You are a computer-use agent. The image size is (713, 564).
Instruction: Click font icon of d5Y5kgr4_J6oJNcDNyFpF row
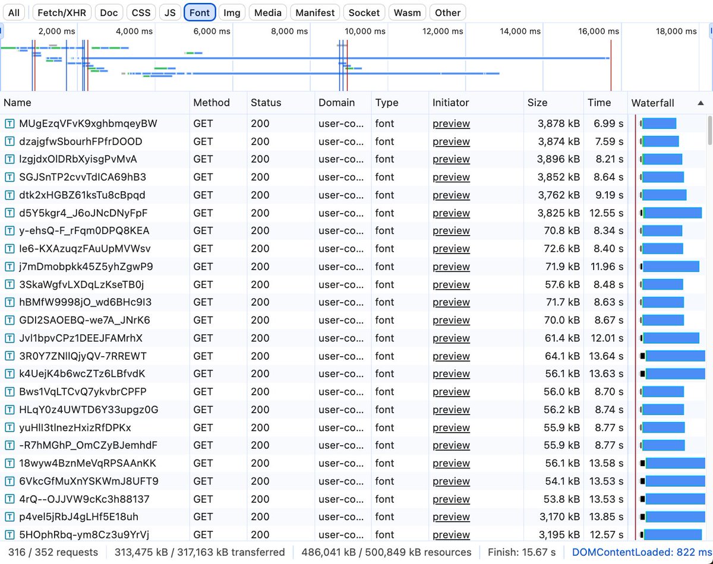click(x=10, y=213)
